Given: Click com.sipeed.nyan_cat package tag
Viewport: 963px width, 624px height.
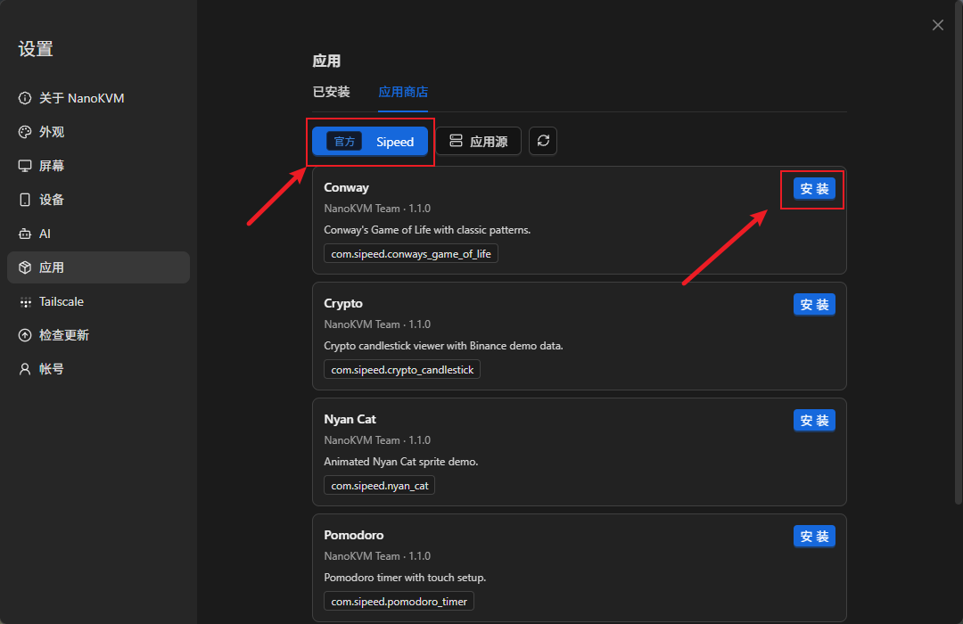Looking at the screenshot, I should [x=380, y=486].
